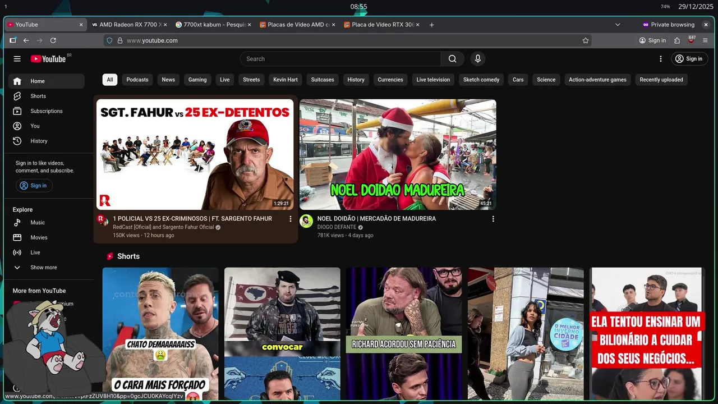Image resolution: width=718 pixels, height=404 pixels.
Task: Open Shorts from the sidebar
Action: click(46, 96)
